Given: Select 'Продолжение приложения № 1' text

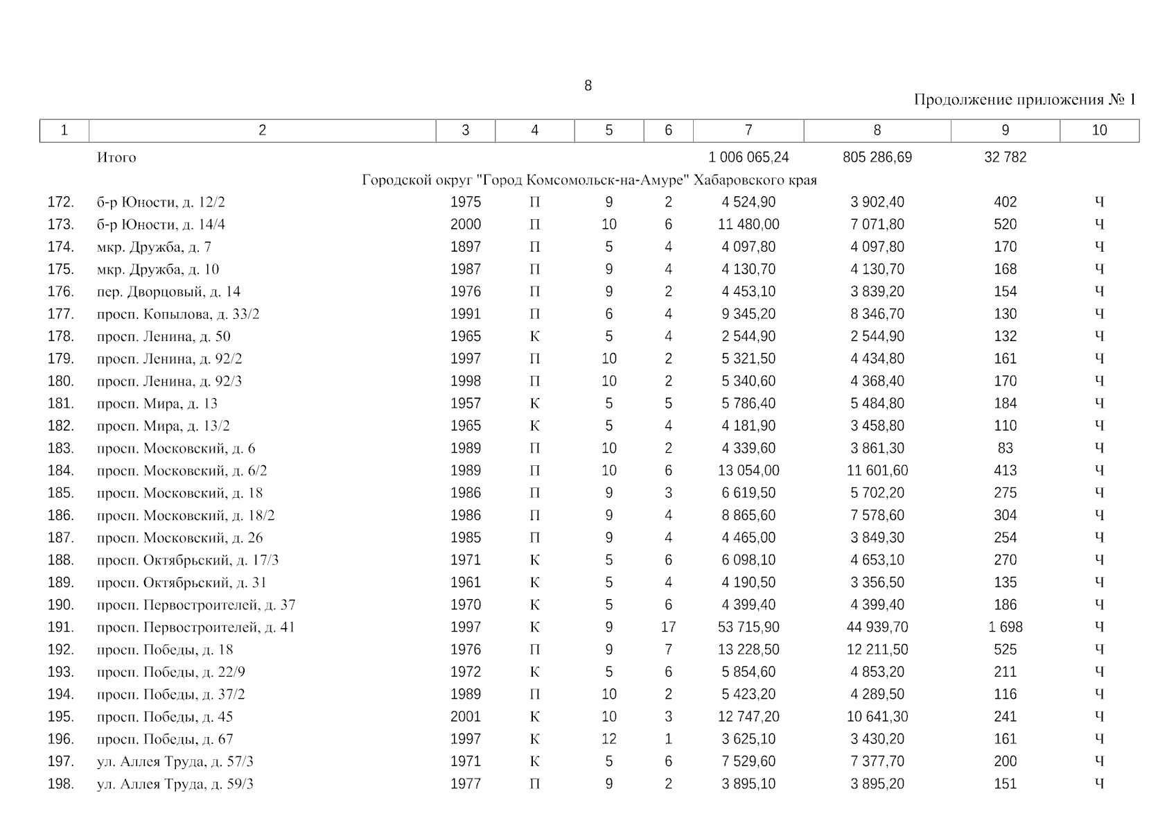Looking at the screenshot, I should tap(1025, 100).
